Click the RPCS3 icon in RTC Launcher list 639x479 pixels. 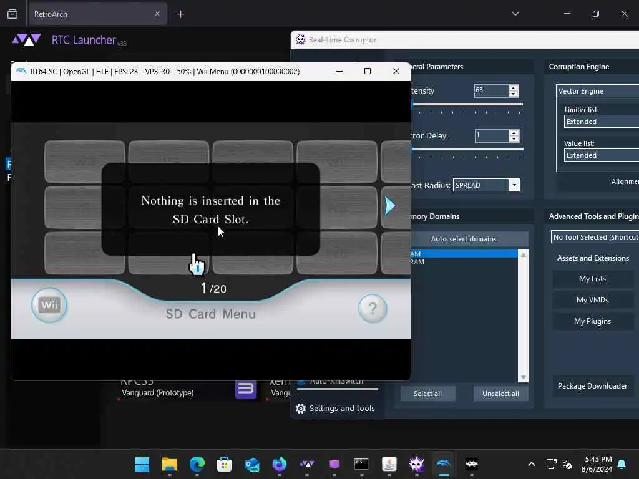(245, 389)
